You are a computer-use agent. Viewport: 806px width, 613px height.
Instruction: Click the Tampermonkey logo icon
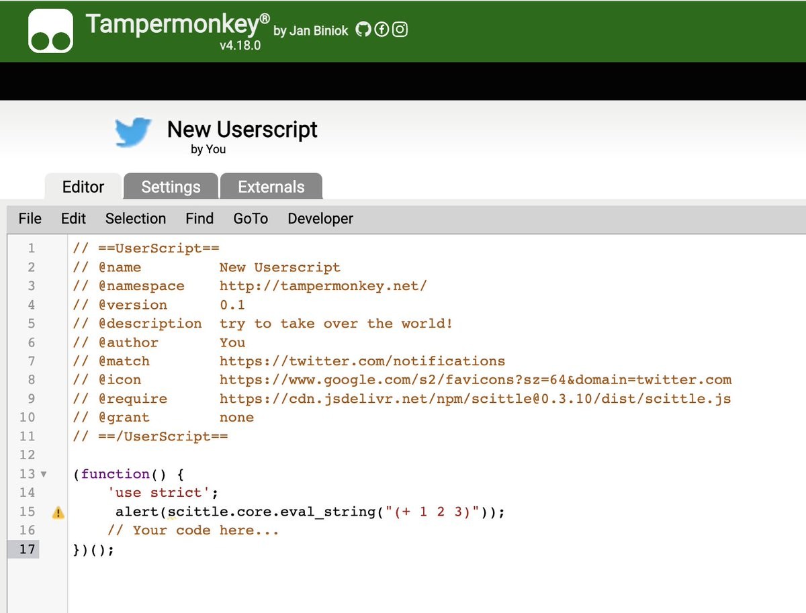click(x=51, y=31)
